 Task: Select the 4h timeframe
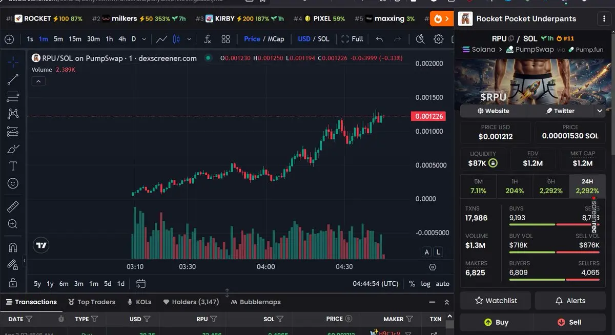point(122,39)
